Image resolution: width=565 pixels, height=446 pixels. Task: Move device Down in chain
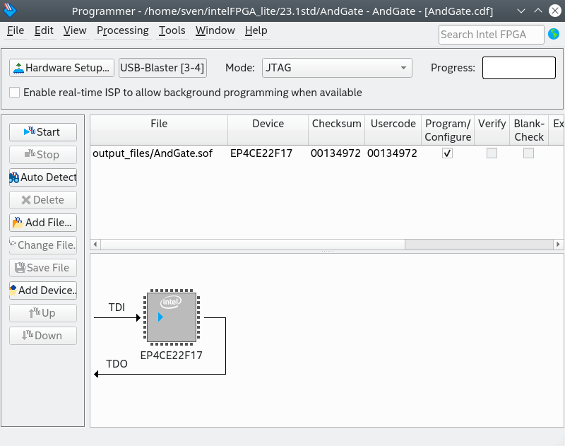coord(43,336)
